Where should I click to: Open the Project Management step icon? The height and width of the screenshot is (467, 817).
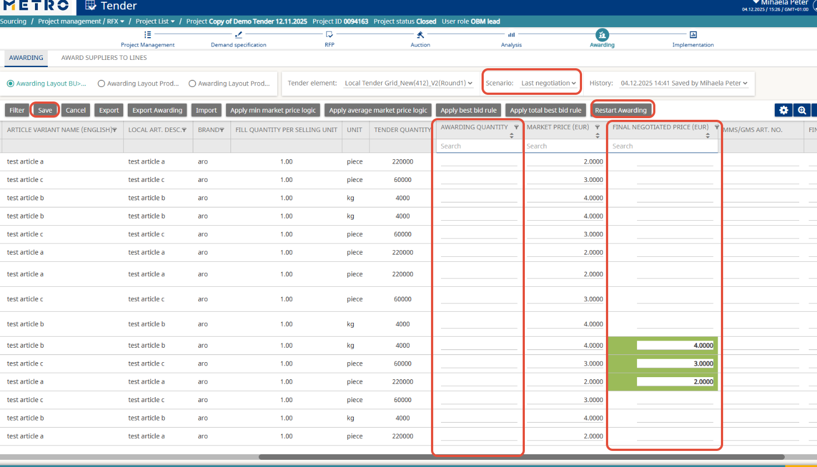point(148,35)
